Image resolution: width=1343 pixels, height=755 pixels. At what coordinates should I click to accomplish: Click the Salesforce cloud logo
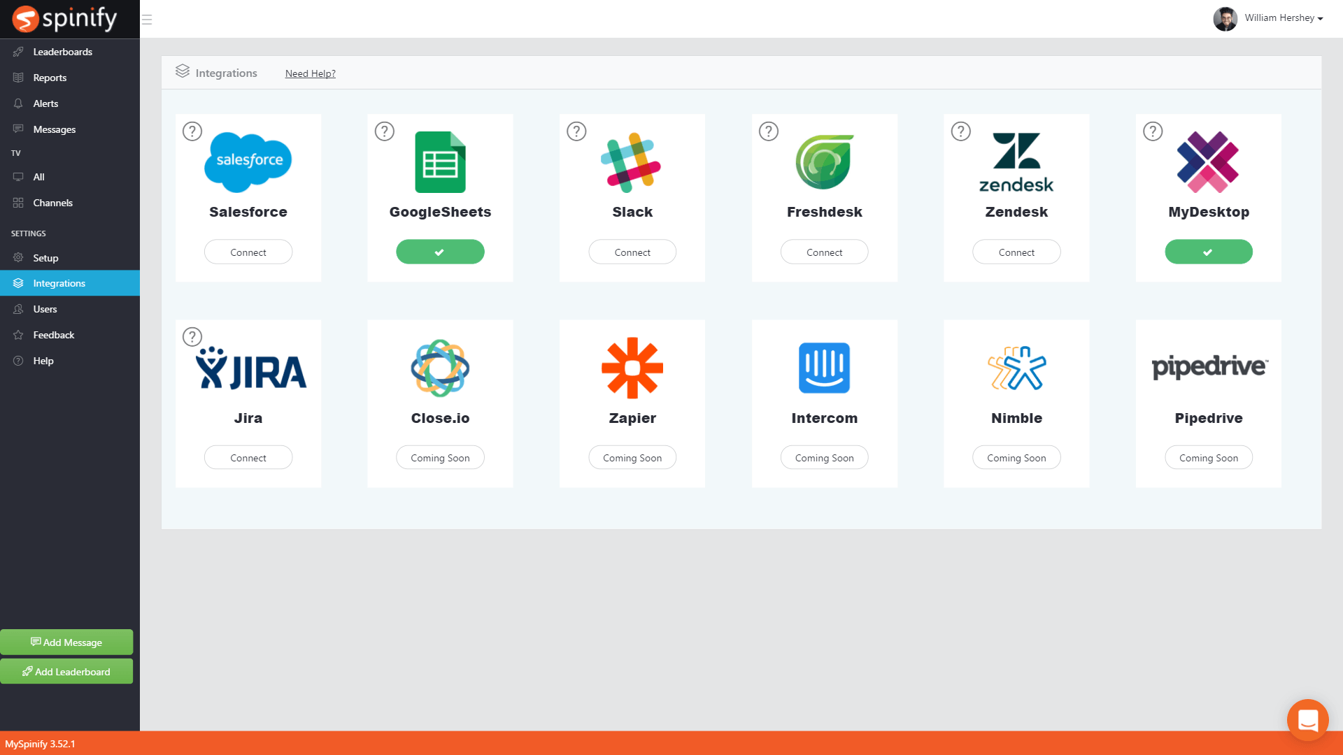(x=248, y=162)
